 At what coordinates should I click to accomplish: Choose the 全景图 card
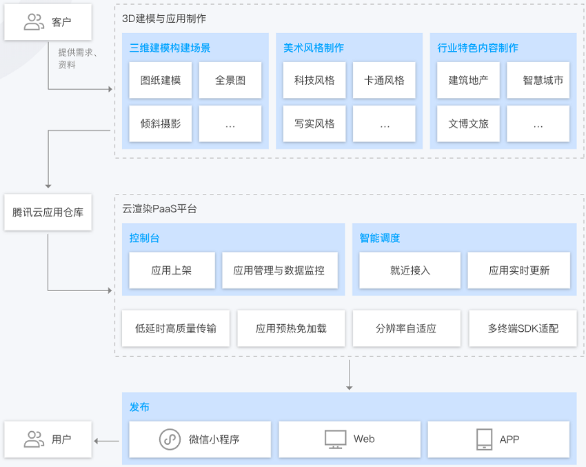point(230,80)
